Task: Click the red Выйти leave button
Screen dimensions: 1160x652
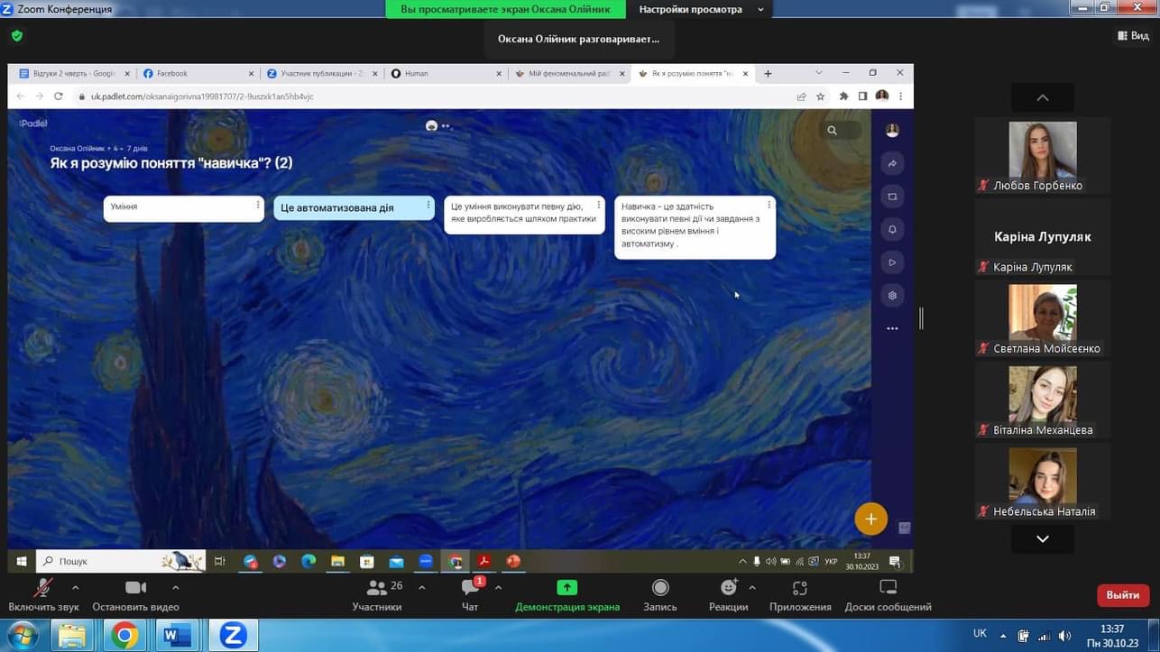Action: [1123, 595]
